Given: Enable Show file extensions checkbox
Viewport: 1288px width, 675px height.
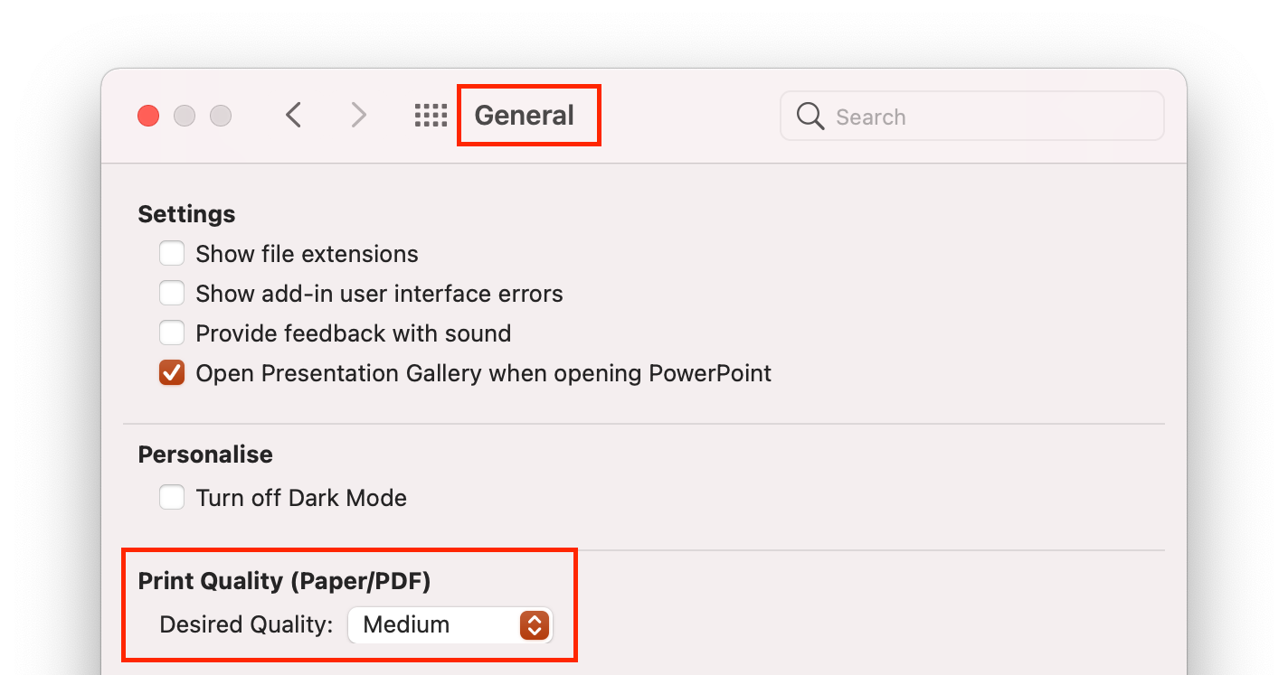Looking at the screenshot, I should click(x=172, y=253).
